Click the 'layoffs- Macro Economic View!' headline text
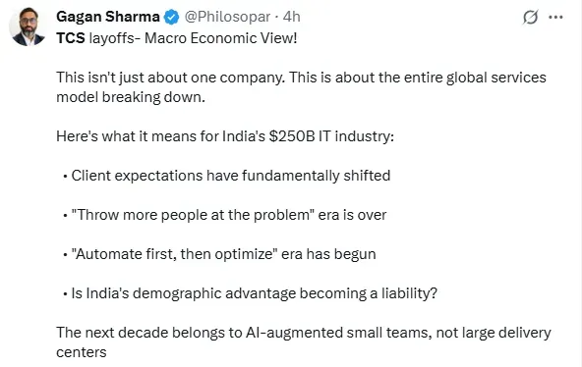The width and height of the screenshot is (582, 367). click(x=193, y=38)
